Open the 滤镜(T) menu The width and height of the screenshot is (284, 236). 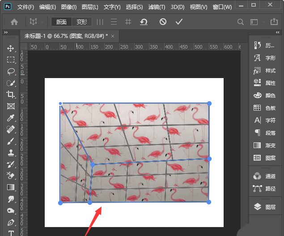156,7
